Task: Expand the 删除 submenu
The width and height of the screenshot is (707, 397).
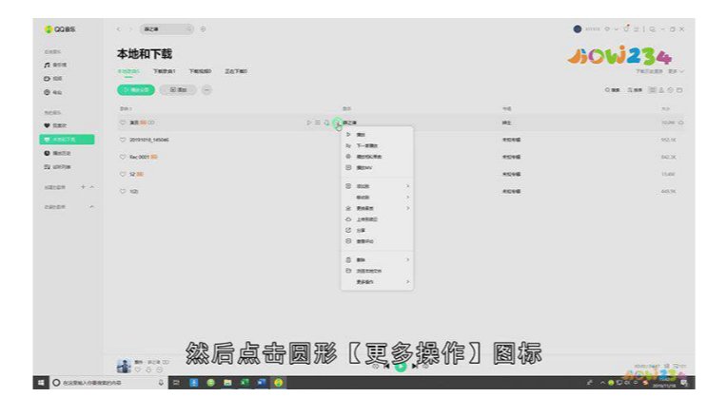Action: 377,259
